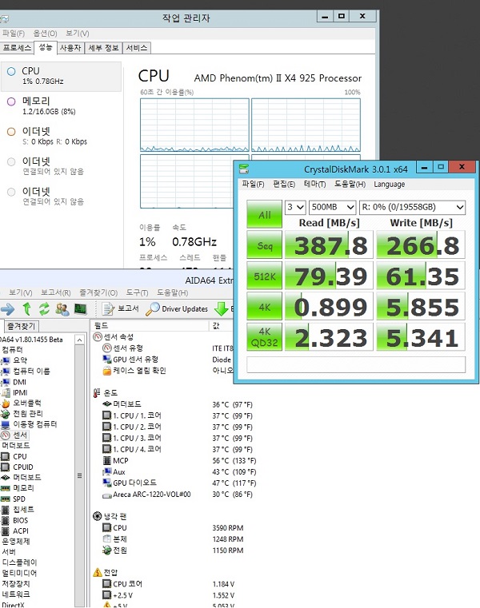This screenshot has width=480, height=608.
Task: Open the drive selection dropdown R: 0%
Action: (412, 207)
